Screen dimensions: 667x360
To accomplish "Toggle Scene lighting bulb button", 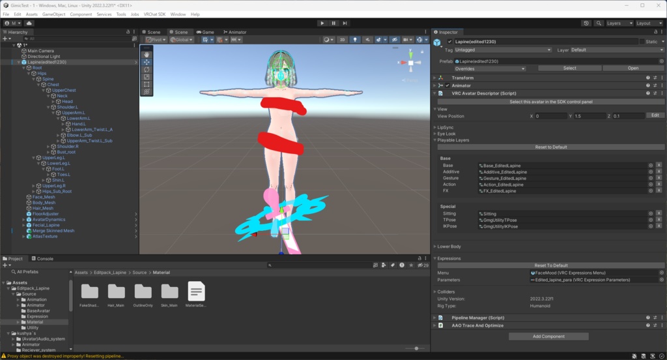I will click(x=355, y=40).
